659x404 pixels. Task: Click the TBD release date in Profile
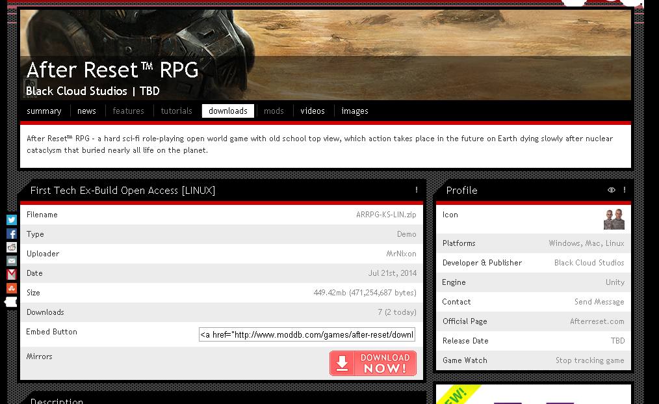pyautogui.click(x=618, y=341)
